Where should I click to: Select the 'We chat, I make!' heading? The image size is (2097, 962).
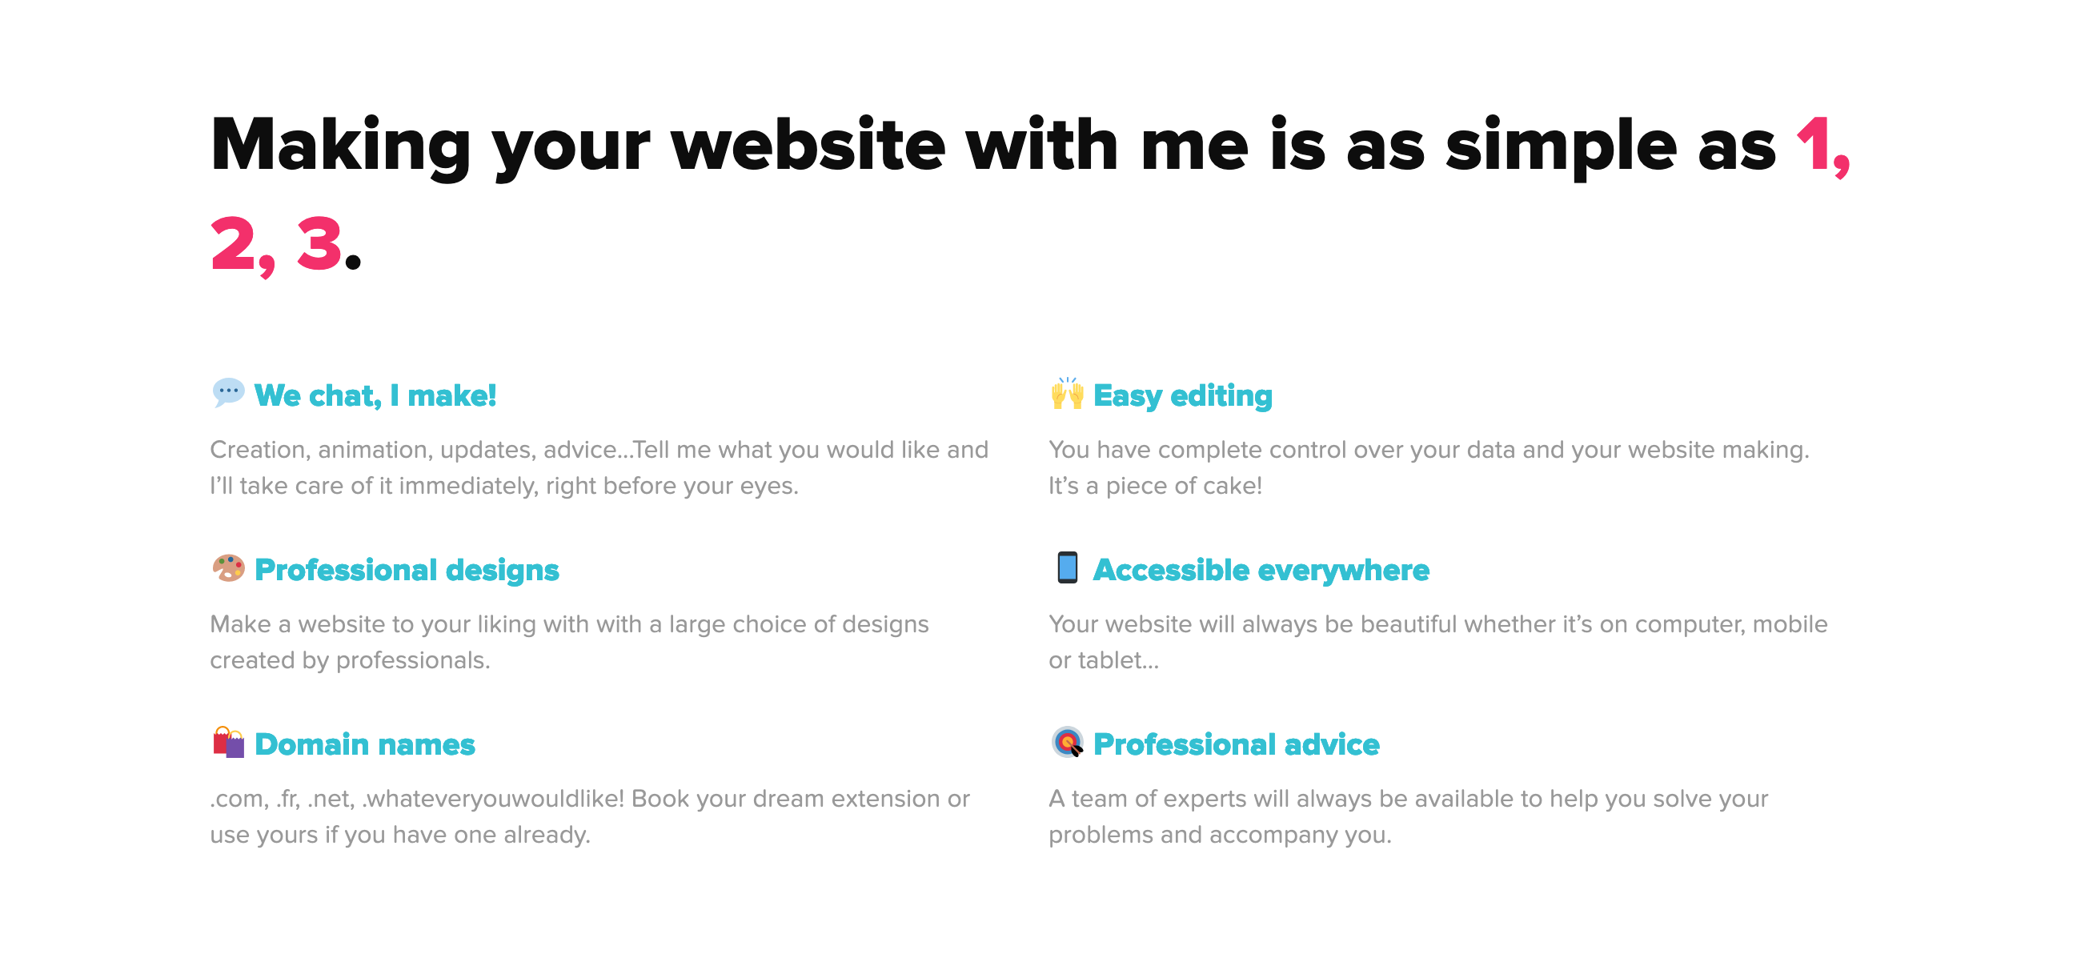[375, 395]
